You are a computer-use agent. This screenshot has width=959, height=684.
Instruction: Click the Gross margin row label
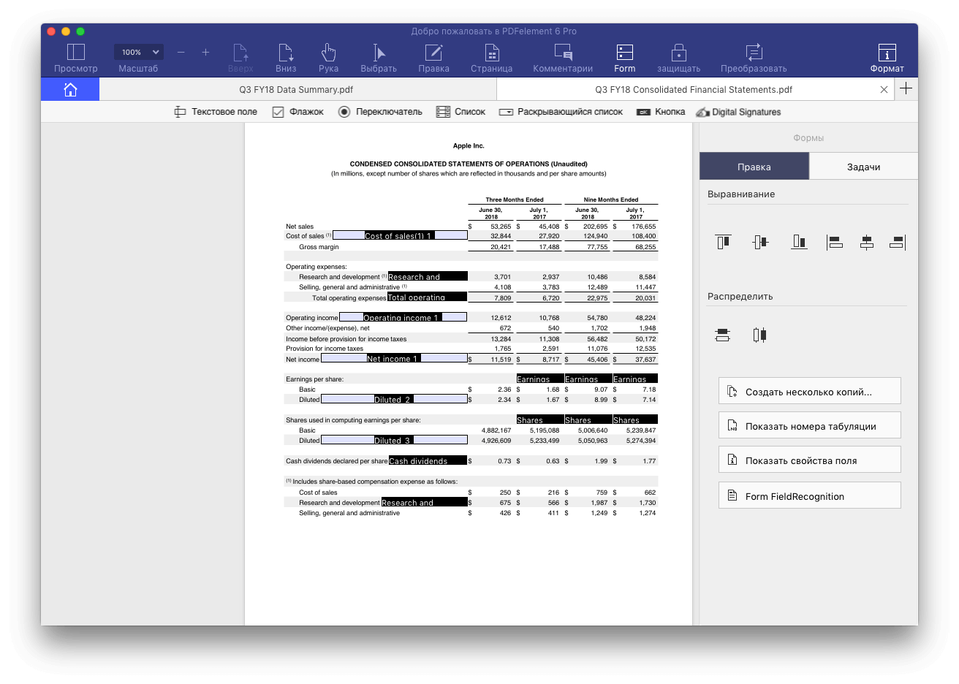pos(319,247)
